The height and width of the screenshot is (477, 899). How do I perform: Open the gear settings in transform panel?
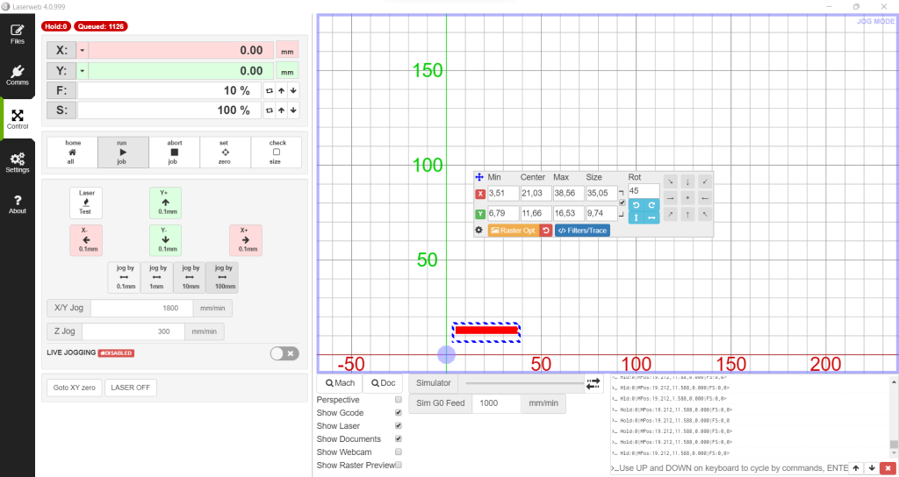pos(479,231)
